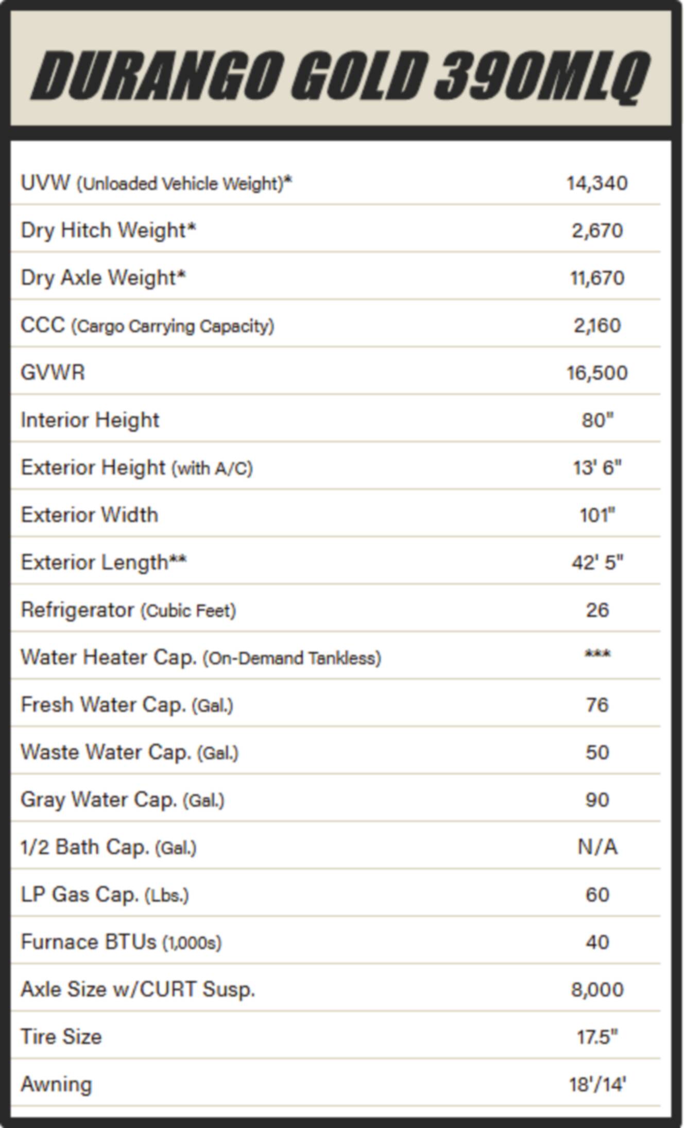
Task: Select the Dry Hitch Weight label
Action: [108, 230]
